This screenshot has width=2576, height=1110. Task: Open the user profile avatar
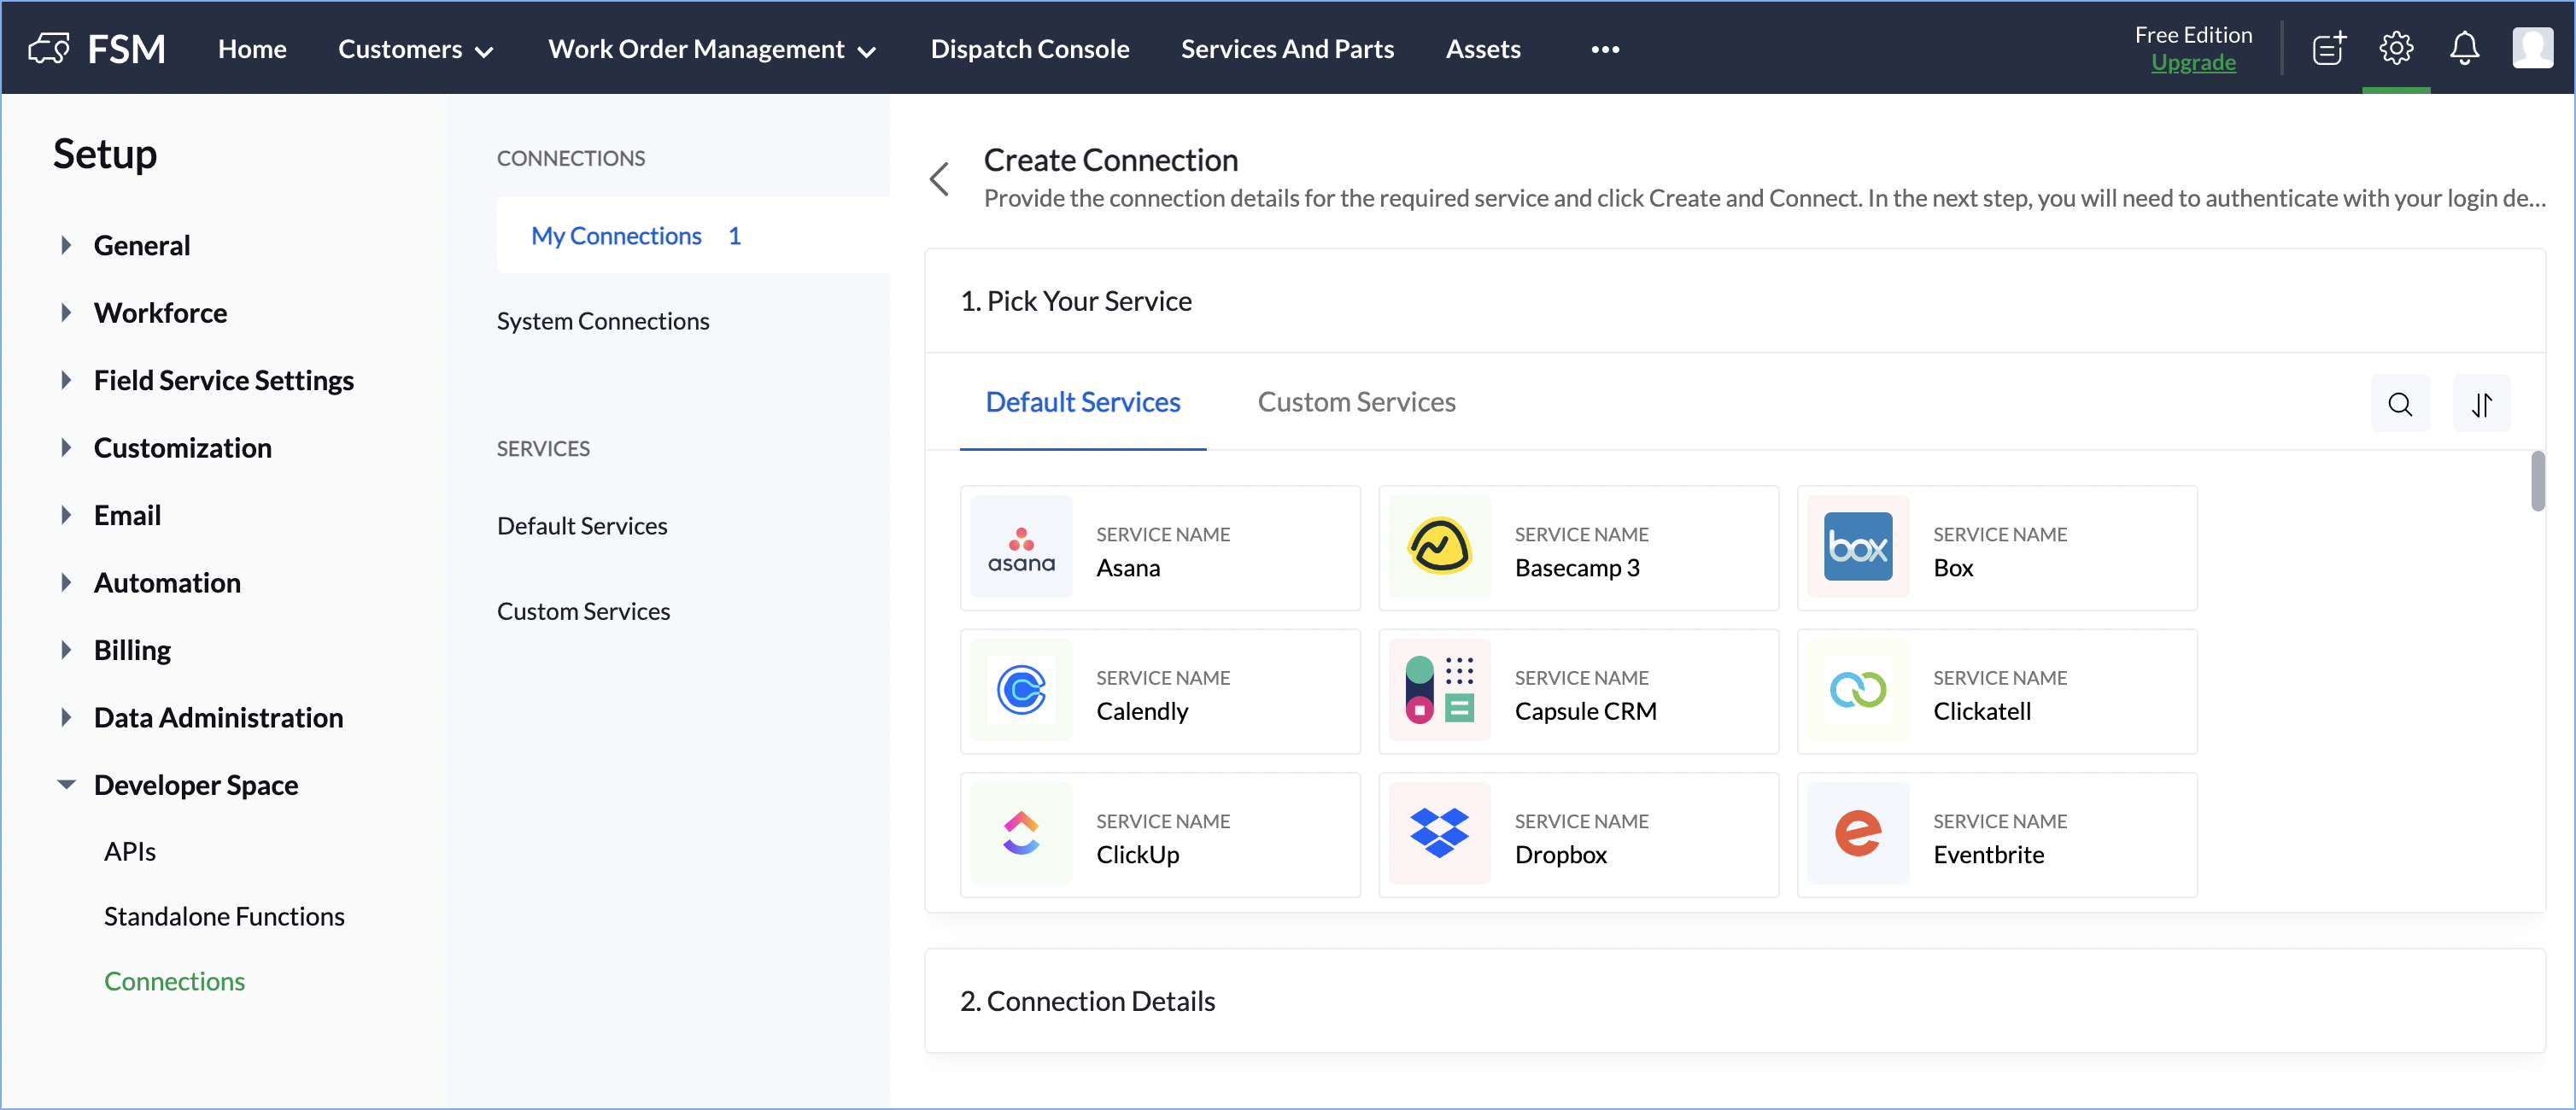click(x=2531, y=48)
